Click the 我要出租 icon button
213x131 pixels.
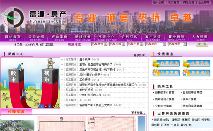point(196,73)
